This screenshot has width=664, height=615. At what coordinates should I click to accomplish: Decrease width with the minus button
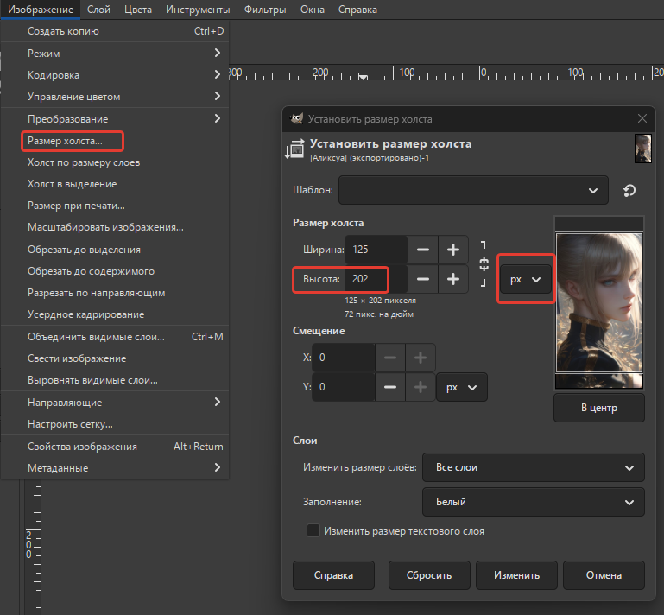pyautogui.click(x=423, y=250)
